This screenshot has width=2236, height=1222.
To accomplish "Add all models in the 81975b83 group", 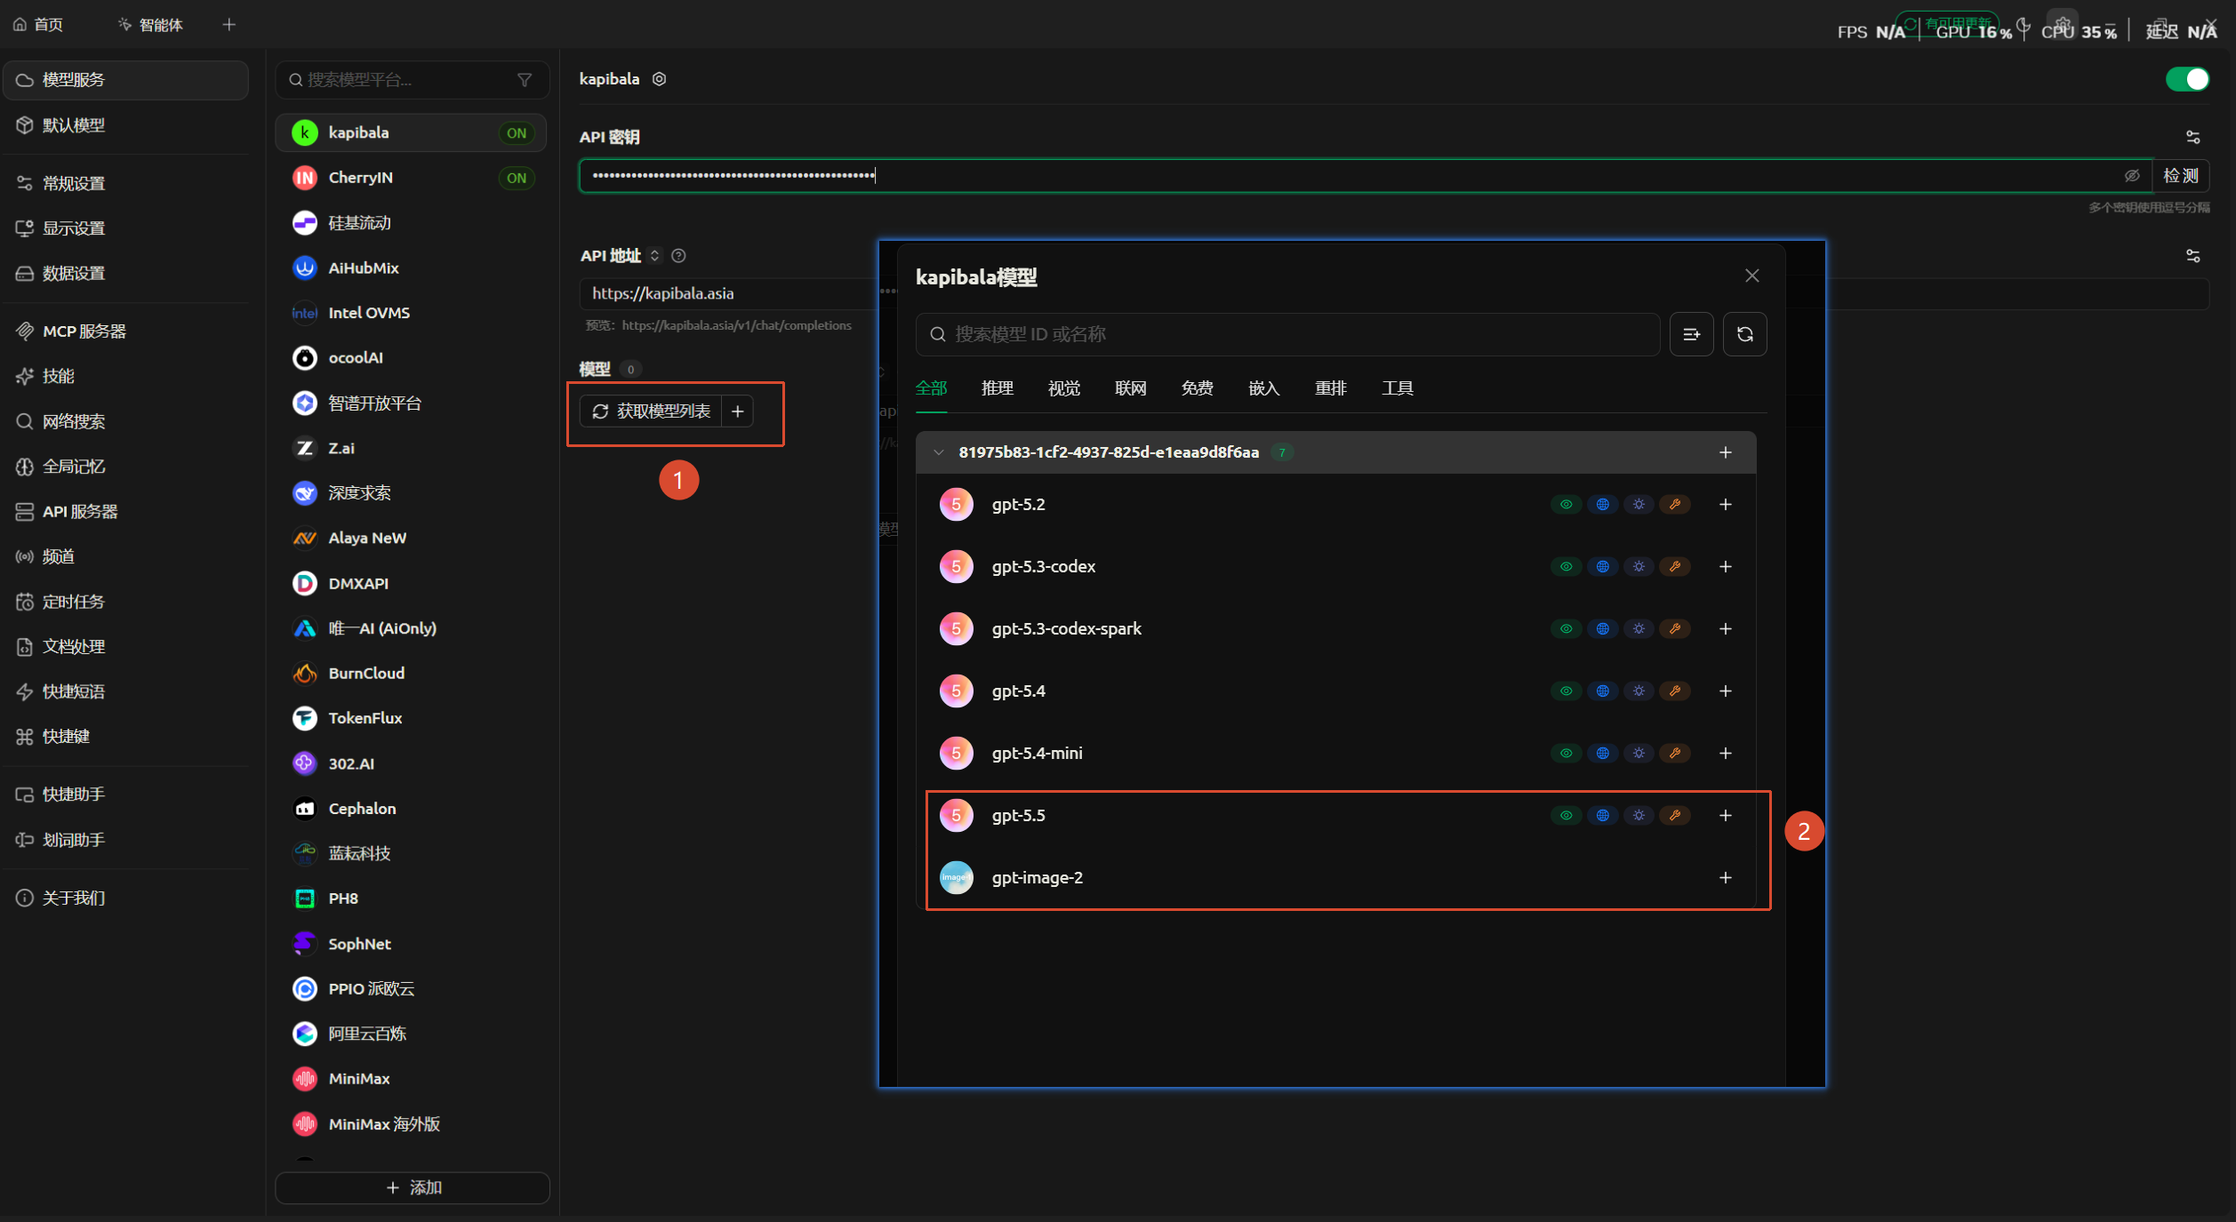I will pos(1725,452).
